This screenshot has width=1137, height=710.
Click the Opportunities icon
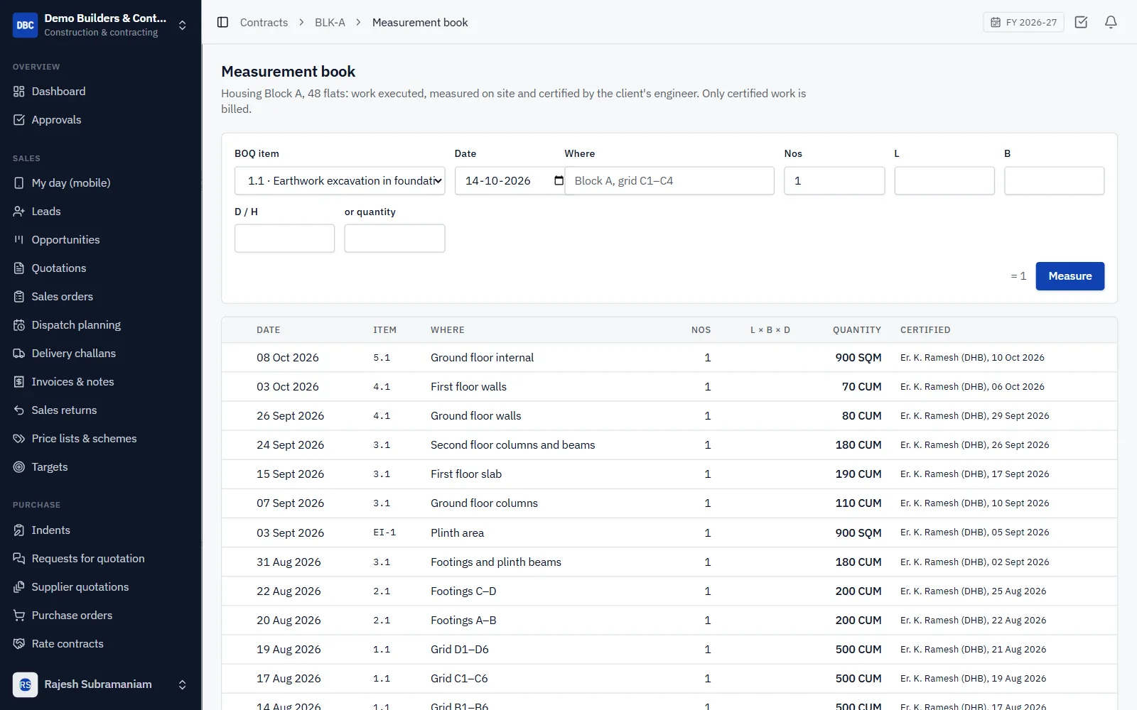pos(19,240)
